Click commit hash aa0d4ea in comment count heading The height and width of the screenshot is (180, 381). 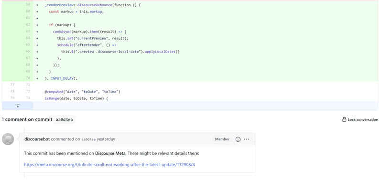[x=64, y=119]
